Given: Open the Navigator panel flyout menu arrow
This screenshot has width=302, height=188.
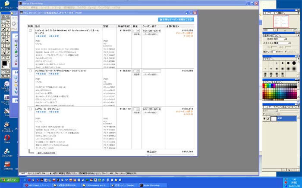Looking at the screenshot, I should pyautogui.click(x=298, y=13).
